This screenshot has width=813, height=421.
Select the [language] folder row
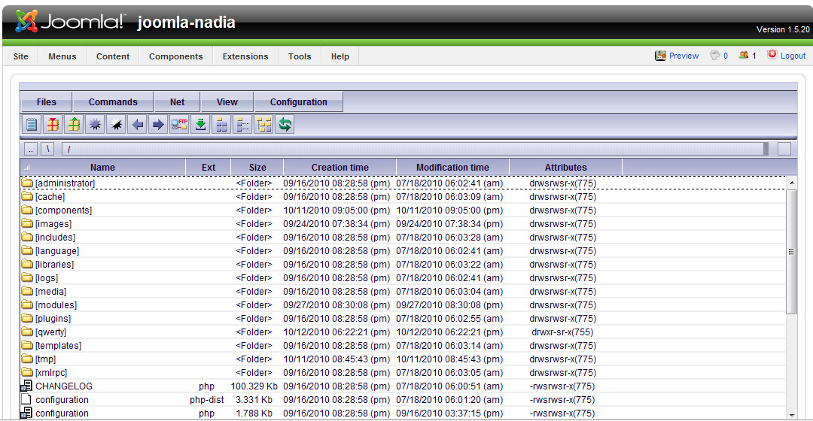pyautogui.click(x=403, y=250)
